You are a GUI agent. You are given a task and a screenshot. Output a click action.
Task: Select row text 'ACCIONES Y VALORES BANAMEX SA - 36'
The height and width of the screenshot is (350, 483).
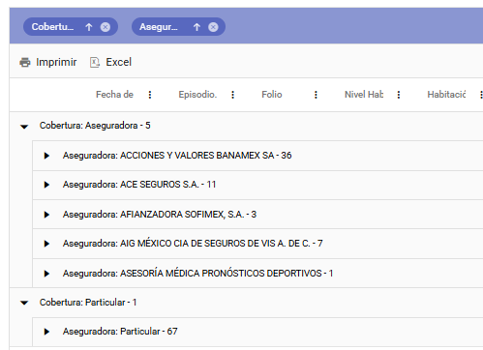206,156
